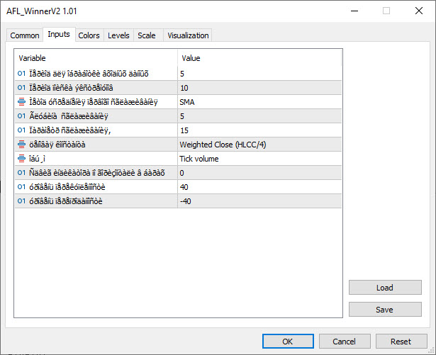Screen dimensions: 436x355
Task: Edit the value 0 field
Action: [259, 173]
